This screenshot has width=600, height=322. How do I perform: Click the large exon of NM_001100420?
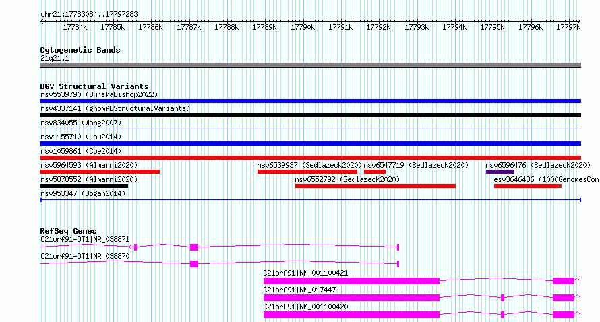351,315
